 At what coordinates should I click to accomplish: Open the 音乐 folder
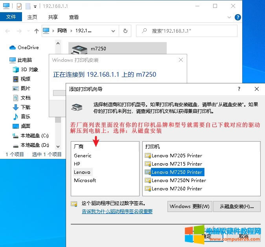[x=25, y=117]
